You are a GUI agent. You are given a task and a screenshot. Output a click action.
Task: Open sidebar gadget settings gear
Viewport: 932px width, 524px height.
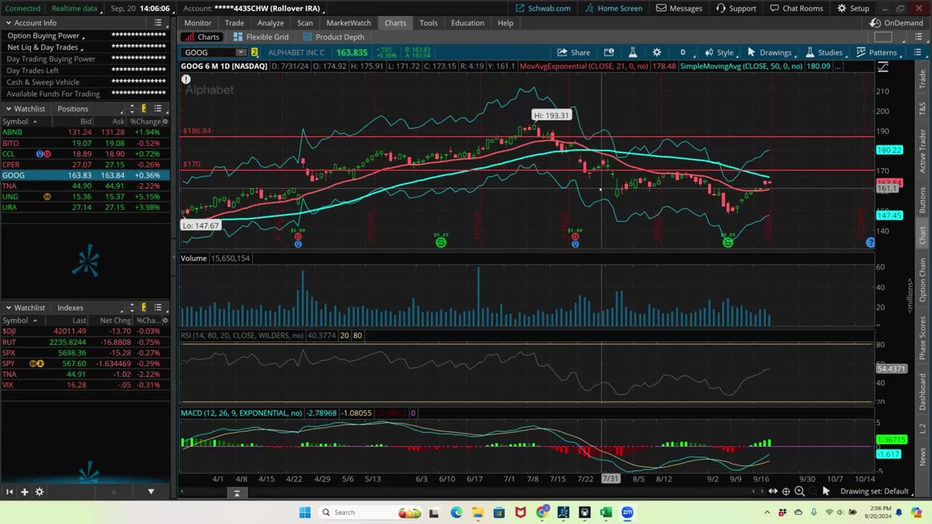39,491
